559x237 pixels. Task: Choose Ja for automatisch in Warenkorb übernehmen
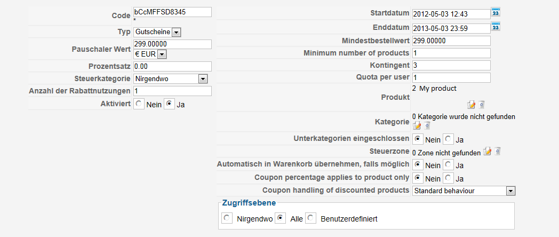(x=449, y=165)
